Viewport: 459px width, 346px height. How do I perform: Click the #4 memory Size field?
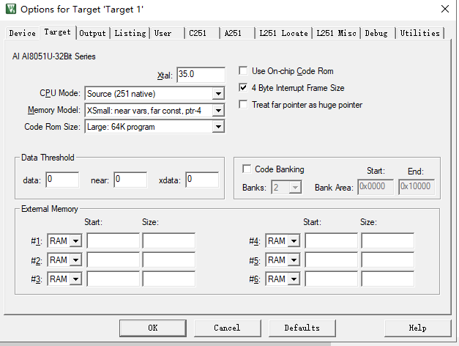coord(387,240)
